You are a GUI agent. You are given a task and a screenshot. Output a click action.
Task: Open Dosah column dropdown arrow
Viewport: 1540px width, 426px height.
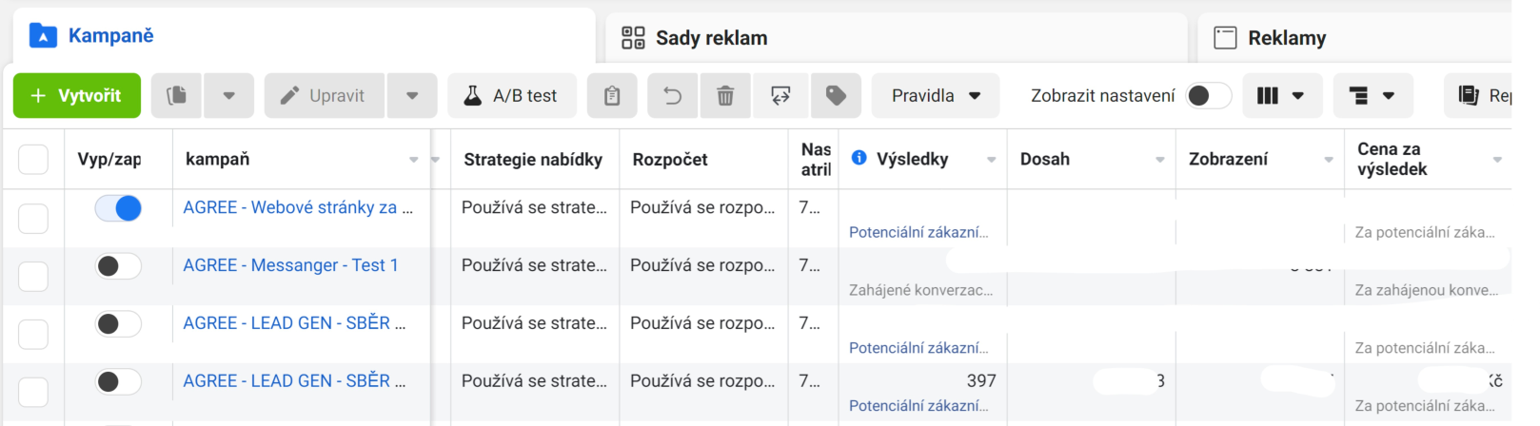(1159, 160)
